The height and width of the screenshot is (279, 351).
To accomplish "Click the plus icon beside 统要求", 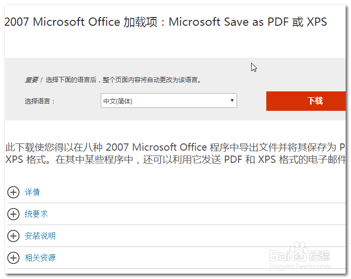I will coord(13,214).
